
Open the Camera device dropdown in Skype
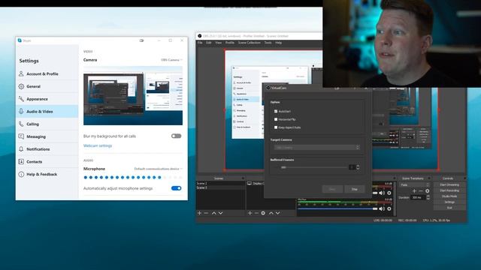(171, 60)
